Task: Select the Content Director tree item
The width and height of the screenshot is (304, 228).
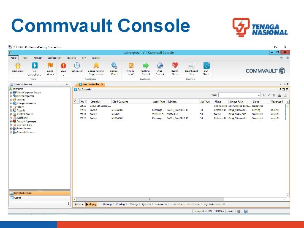Action: pos(25,114)
